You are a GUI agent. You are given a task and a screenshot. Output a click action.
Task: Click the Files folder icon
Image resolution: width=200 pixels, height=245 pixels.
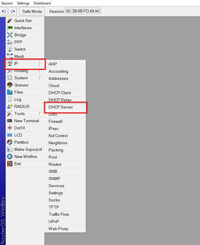tap(10, 92)
